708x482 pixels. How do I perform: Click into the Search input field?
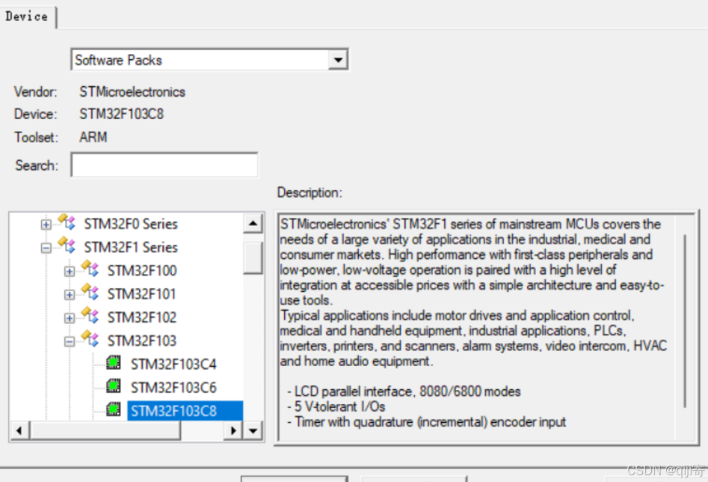click(x=164, y=165)
